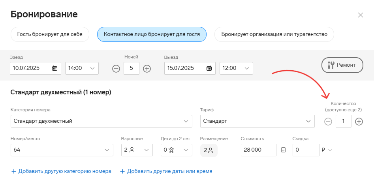Increase nights with the plus icon
Viewport: 374px width, 182px height.
[147, 69]
